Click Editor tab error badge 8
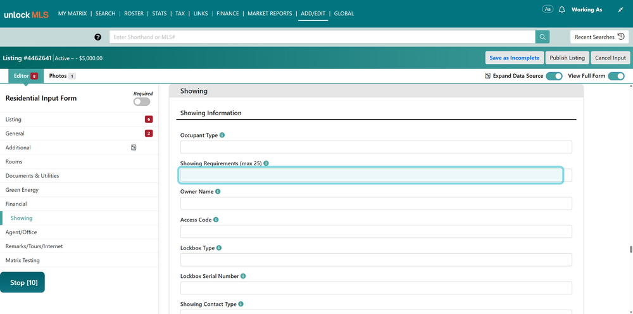The width and height of the screenshot is (633, 314). pos(34,76)
